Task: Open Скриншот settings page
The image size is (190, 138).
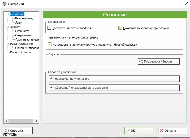Action: (x=22, y=31)
